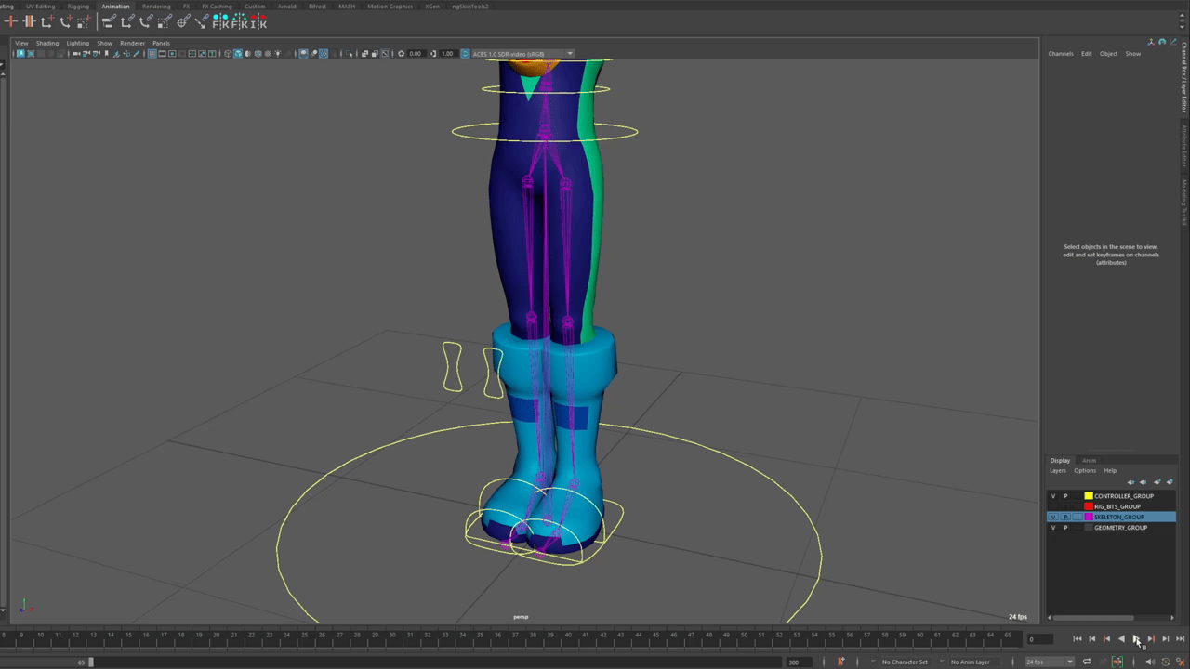Toggle visibility of CONTROLLER_GROUP layer
The width and height of the screenshot is (1190, 669).
click(x=1053, y=496)
